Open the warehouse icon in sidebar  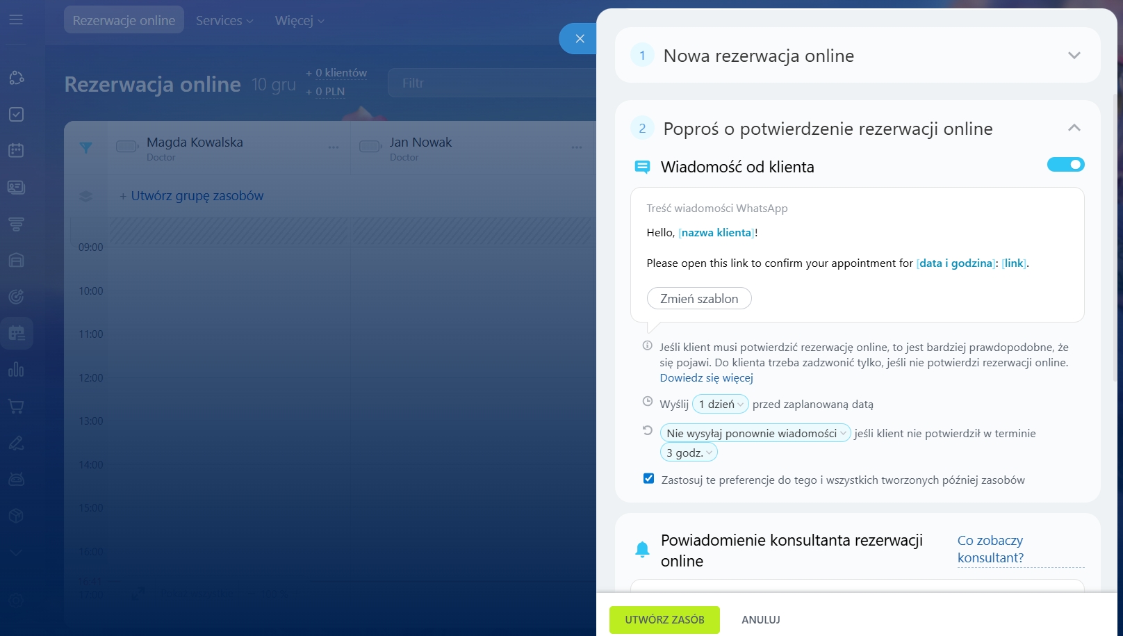coord(16,260)
